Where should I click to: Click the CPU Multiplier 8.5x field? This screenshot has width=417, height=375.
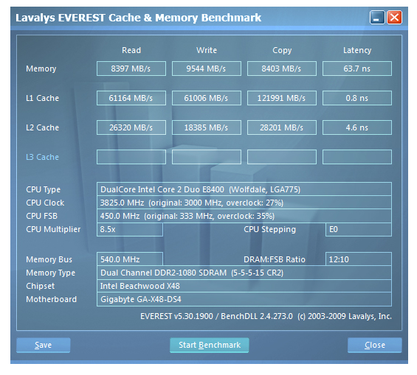pos(130,229)
